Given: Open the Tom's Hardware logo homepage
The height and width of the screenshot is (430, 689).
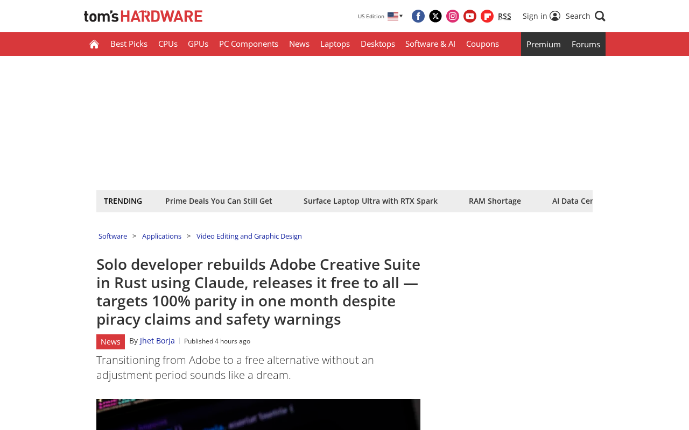Looking at the screenshot, I should [x=143, y=16].
